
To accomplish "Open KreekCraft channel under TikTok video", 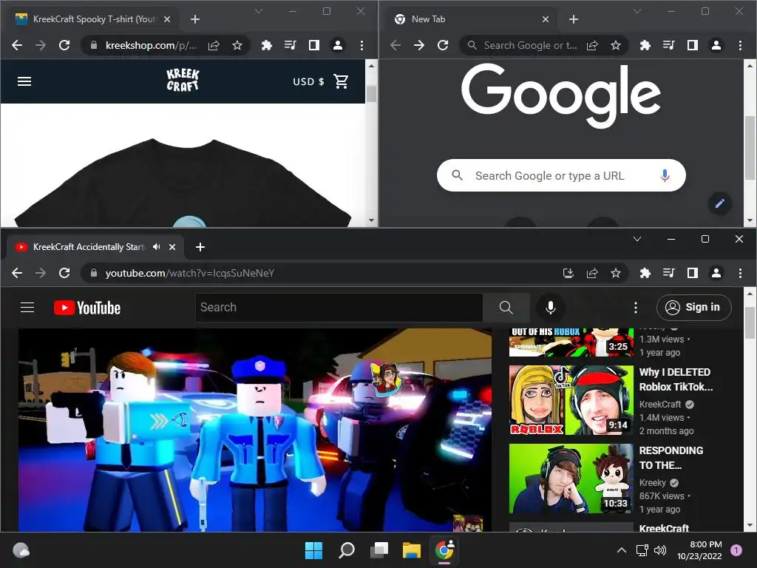I will (660, 405).
